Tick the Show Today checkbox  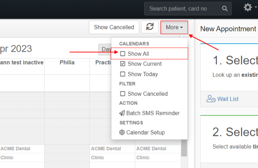[122, 74]
